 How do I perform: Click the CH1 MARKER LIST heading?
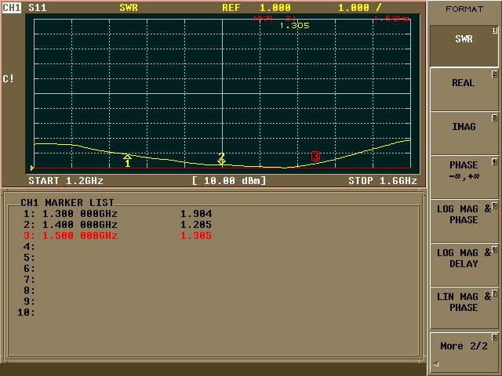pyautogui.click(x=67, y=202)
